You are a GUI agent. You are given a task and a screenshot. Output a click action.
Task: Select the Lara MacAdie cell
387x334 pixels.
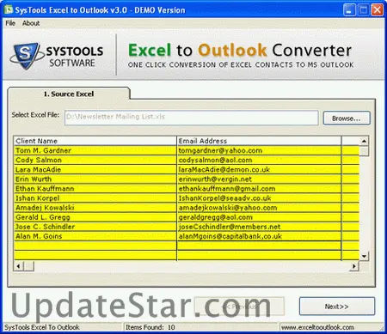[95, 170]
